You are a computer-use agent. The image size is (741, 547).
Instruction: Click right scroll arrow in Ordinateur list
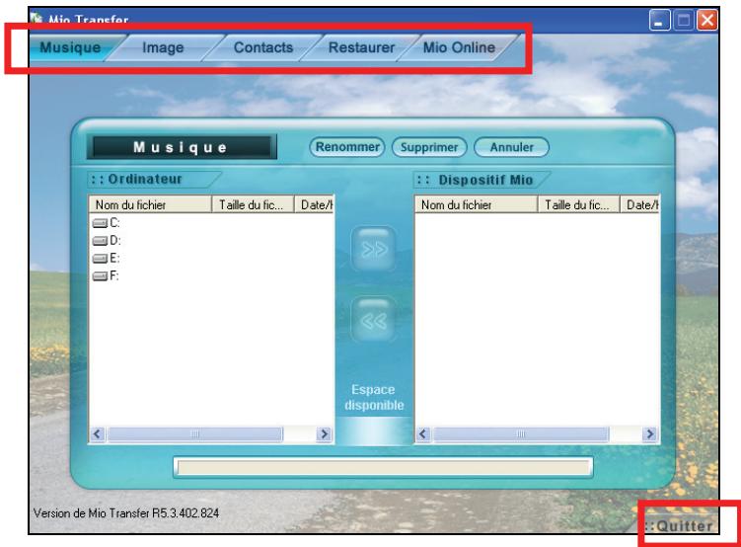point(325,434)
